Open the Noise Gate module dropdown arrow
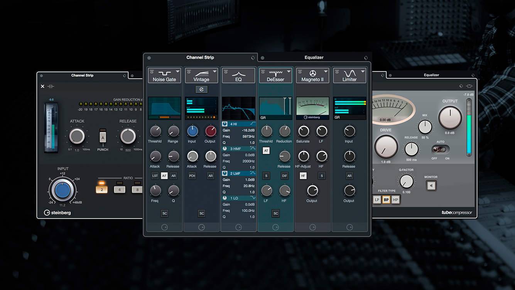The image size is (515, 290). (x=178, y=71)
